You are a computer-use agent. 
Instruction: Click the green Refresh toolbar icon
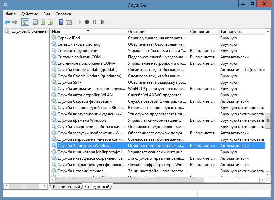pyautogui.click(x=43, y=22)
